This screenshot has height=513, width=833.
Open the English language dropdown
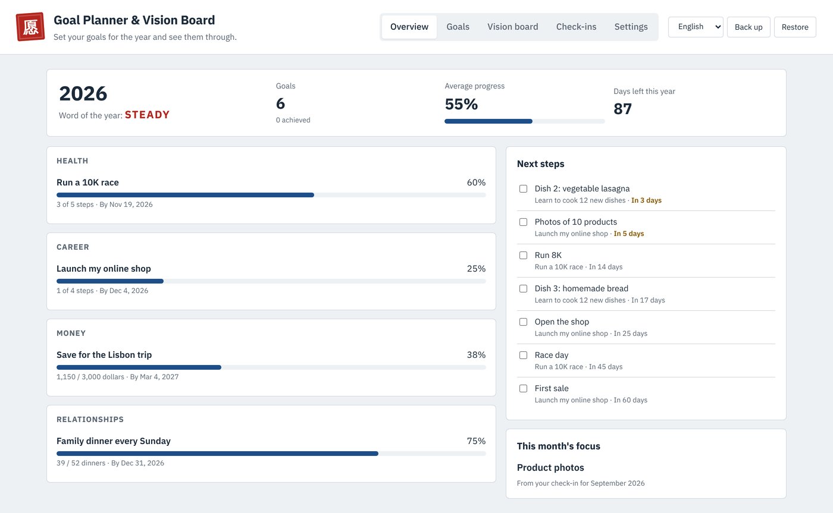pyautogui.click(x=696, y=27)
